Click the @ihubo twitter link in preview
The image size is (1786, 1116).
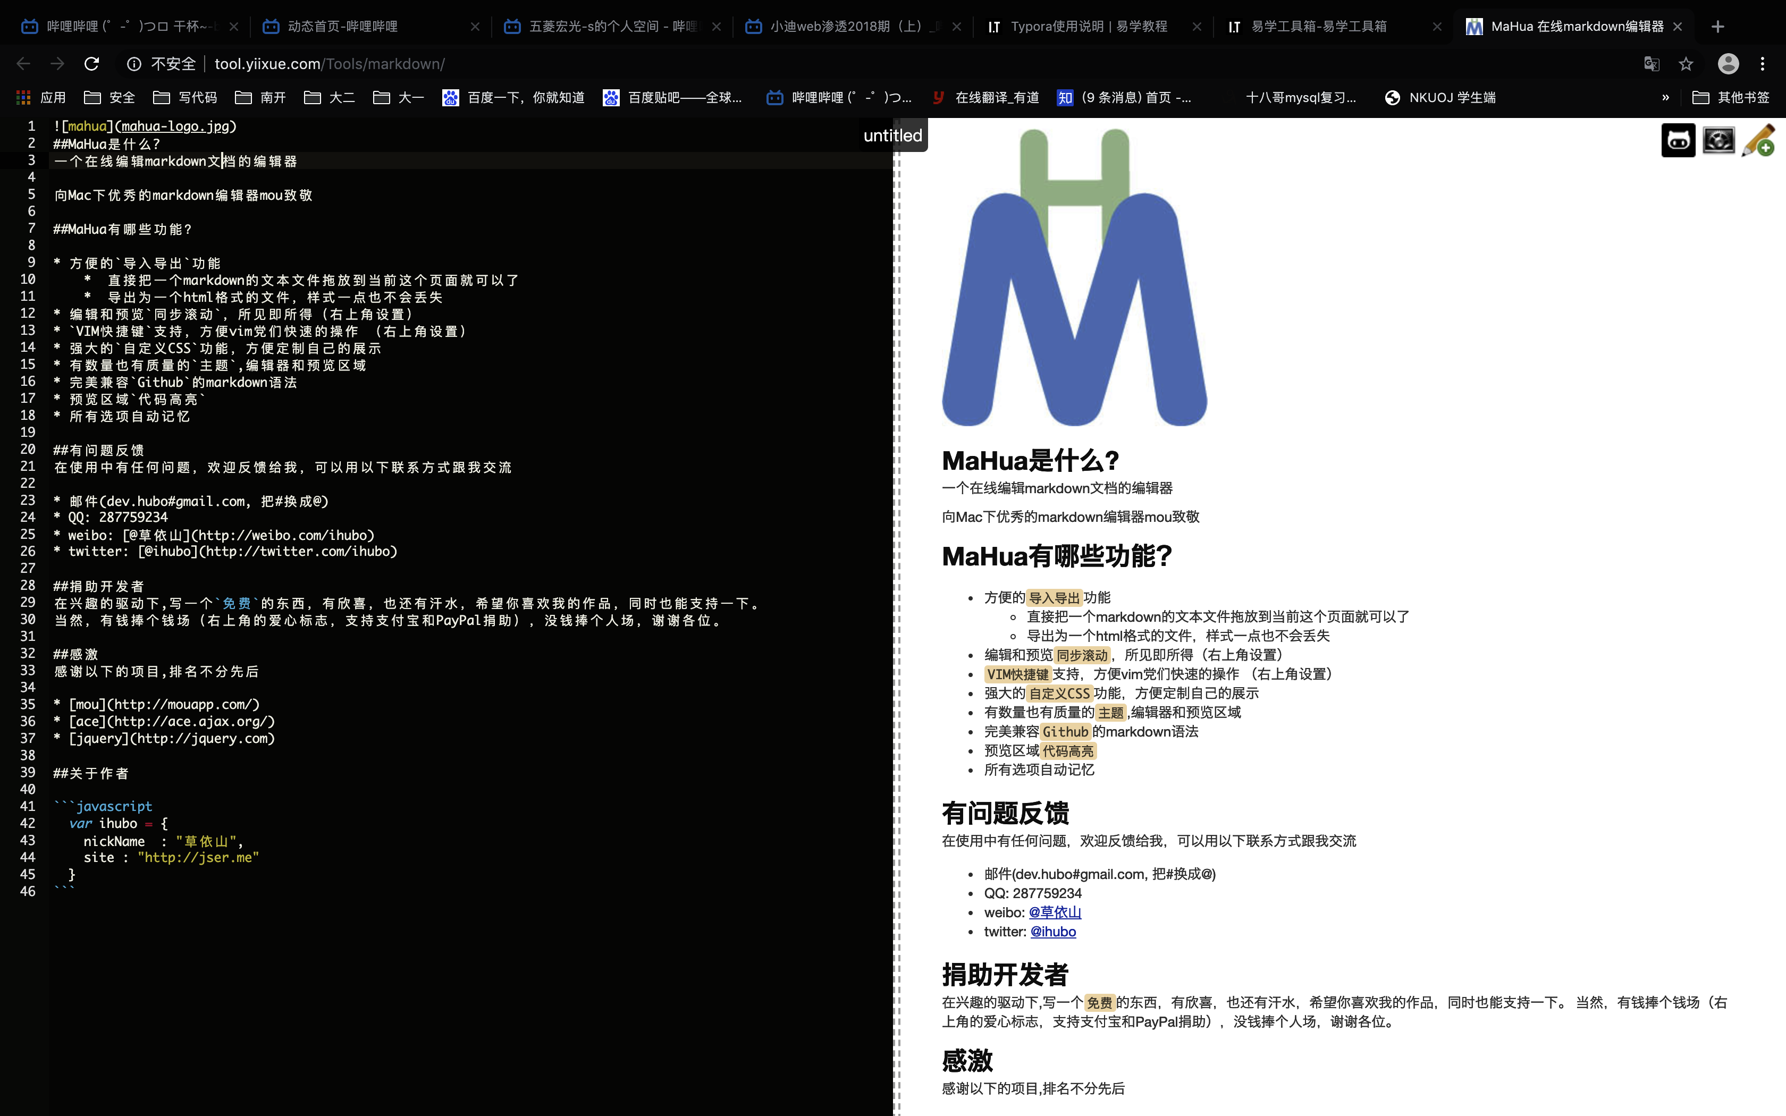[x=1053, y=932]
